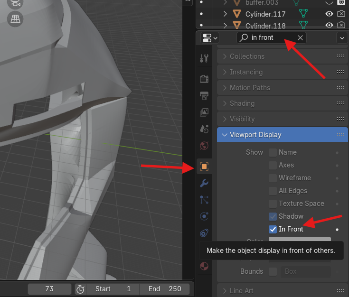Image resolution: width=349 pixels, height=297 pixels.
Task: Click the Cylinder.118 object icon
Action: click(x=237, y=25)
